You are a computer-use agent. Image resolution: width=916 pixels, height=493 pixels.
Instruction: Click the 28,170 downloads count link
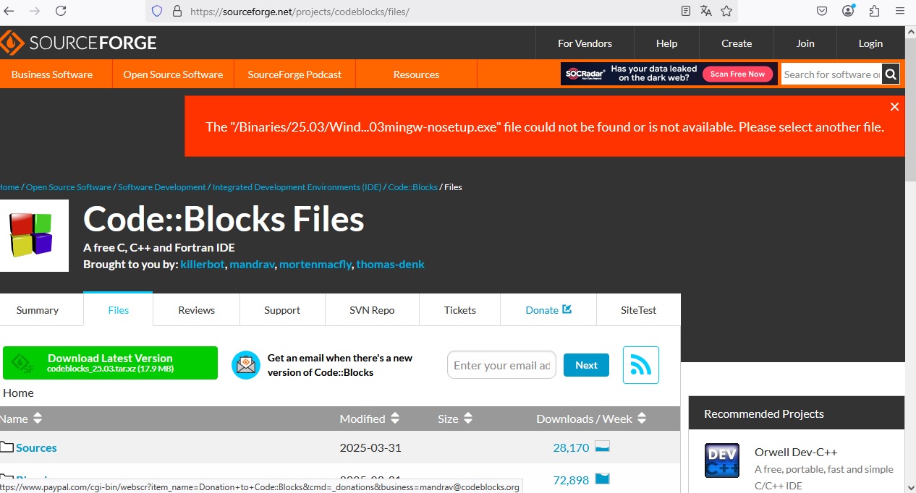[571, 447]
